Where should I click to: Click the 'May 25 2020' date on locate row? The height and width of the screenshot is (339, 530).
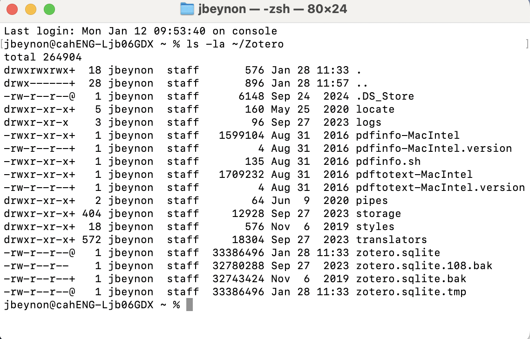click(x=310, y=109)
